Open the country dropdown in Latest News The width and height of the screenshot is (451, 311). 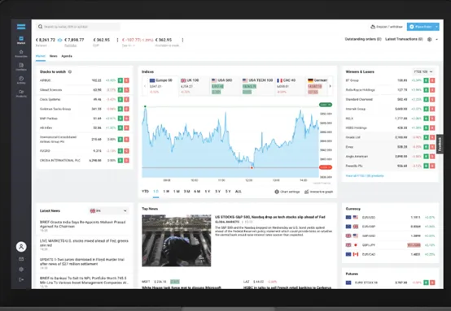click(108, 211)
